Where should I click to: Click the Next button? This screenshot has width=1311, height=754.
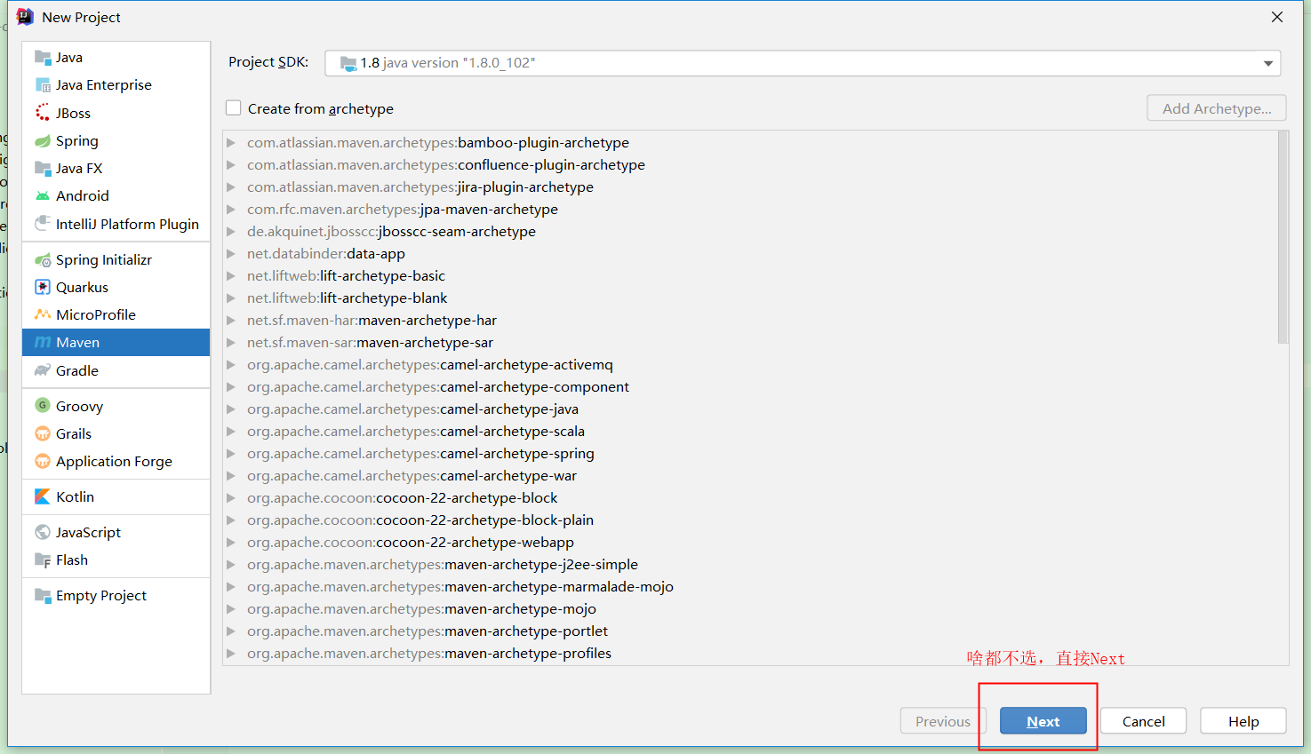[1043, 721]
